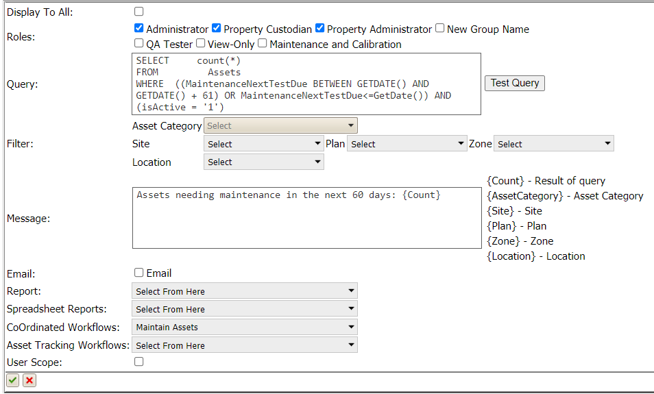
Task: Open the Site filter dropdown
Action: point(264,144)
